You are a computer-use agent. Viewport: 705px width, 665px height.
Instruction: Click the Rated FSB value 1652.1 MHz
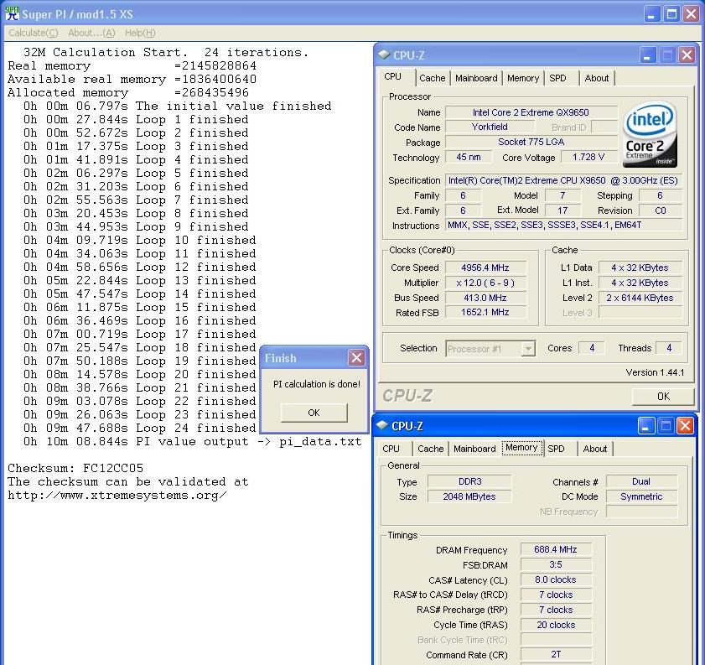[x=485, y=312]
